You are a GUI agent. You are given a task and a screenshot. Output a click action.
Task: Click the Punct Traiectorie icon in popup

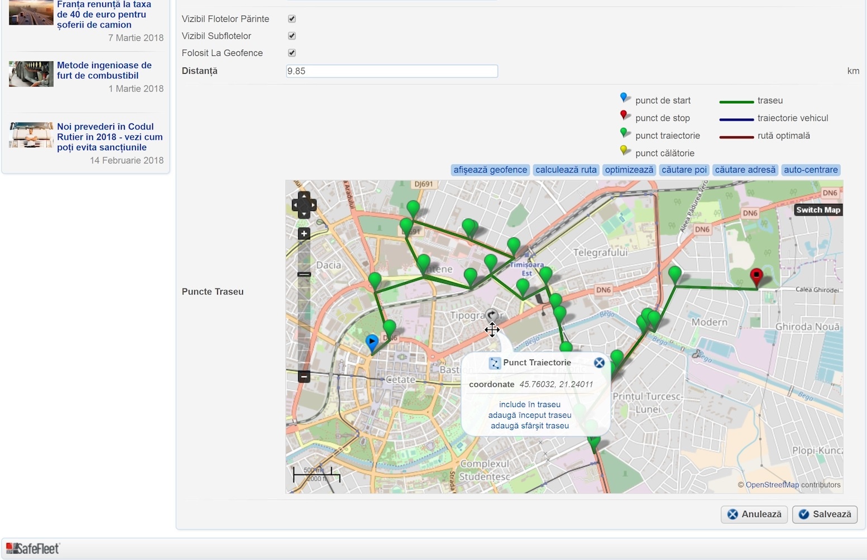pyautogui.click(x=495, y=363)
